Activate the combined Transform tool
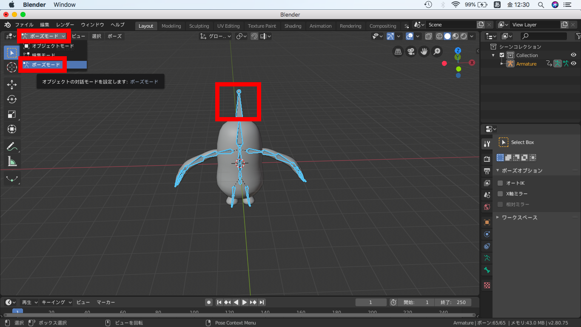Image resolution: width=581 pixels, height=327 pixels. [12, 129]
